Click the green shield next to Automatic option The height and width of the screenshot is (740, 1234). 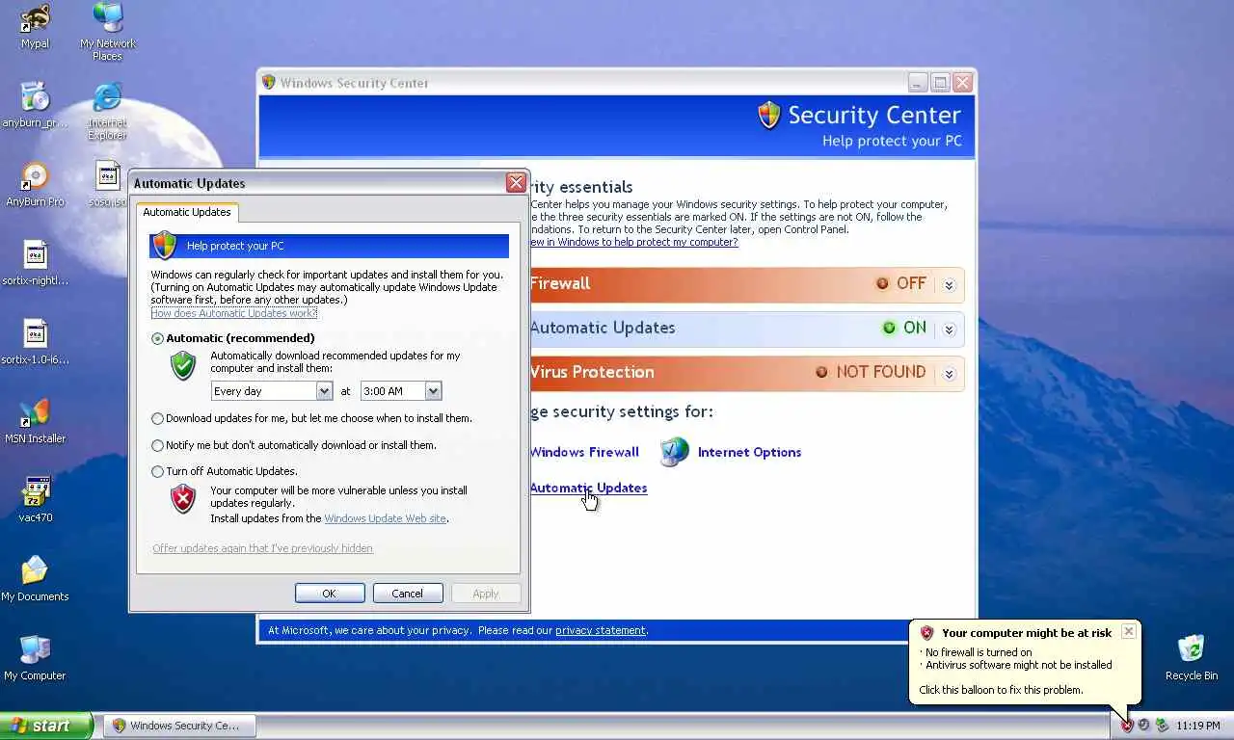(183, 365)
